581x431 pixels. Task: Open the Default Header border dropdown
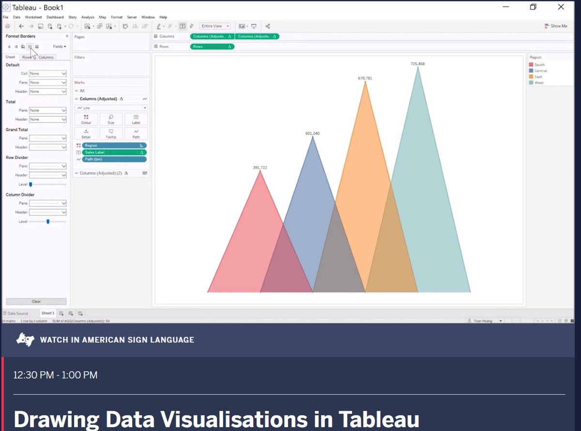47,92
